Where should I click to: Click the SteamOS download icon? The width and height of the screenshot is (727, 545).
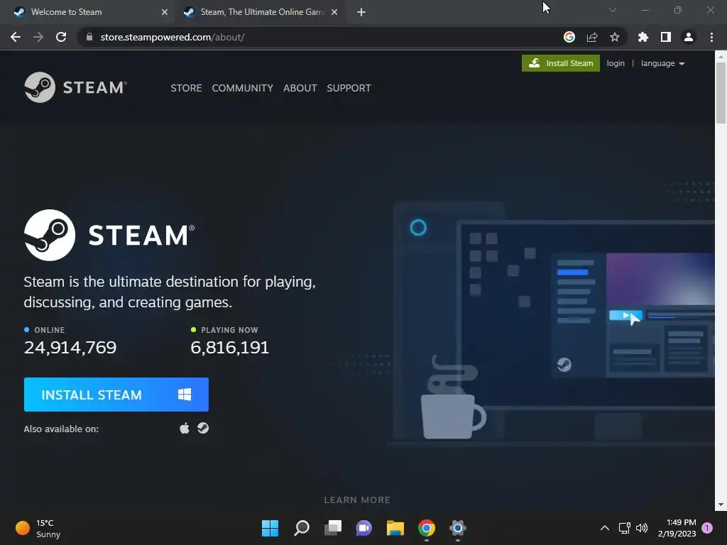pyautogui.click(x=203, y=428)
